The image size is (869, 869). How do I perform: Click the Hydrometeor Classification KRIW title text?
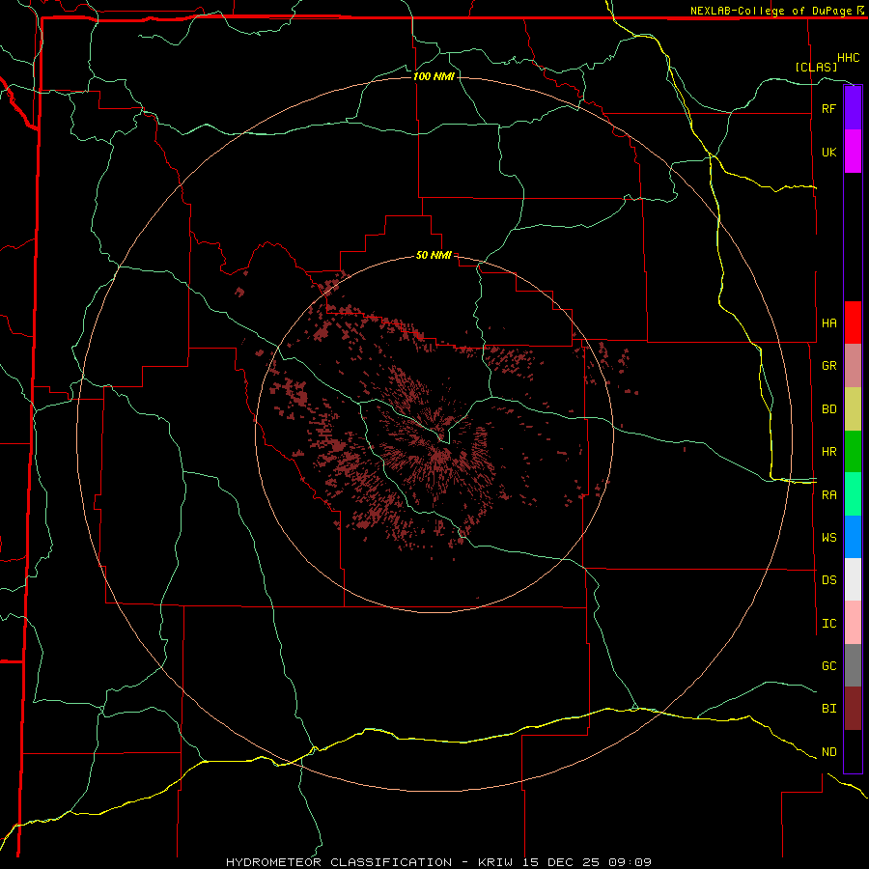pyautogui.click(x=438, y=862)
